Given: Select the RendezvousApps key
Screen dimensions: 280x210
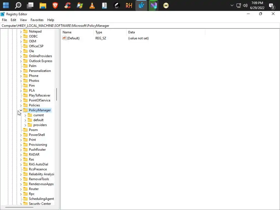Looking at the screenshot, I should 41,184.
